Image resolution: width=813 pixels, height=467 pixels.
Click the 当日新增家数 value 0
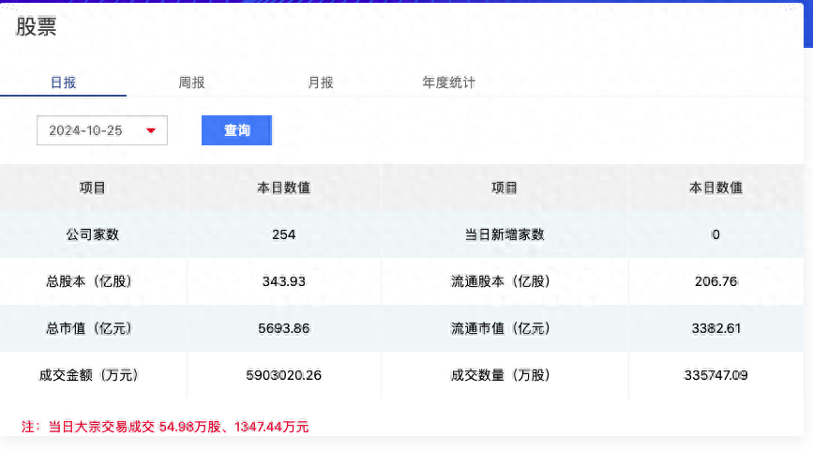[715, 234]
